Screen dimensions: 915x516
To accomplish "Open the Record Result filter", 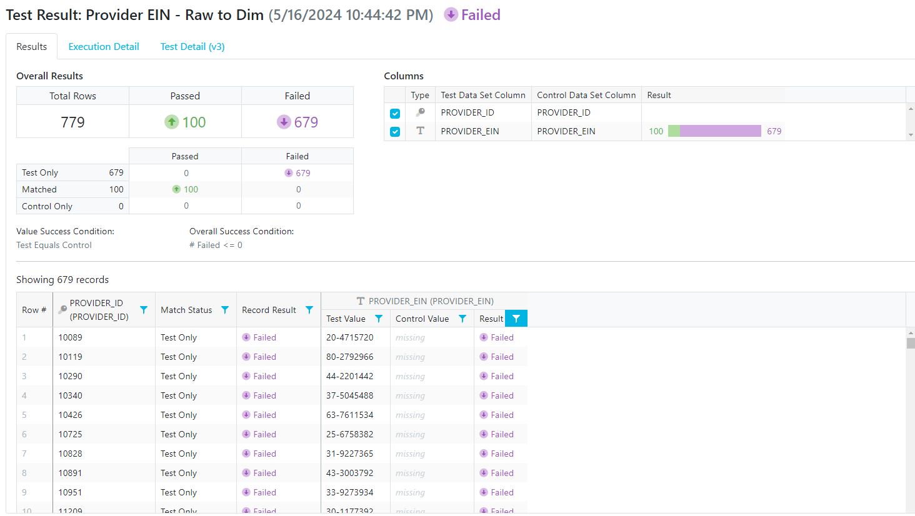I will 309,310.
